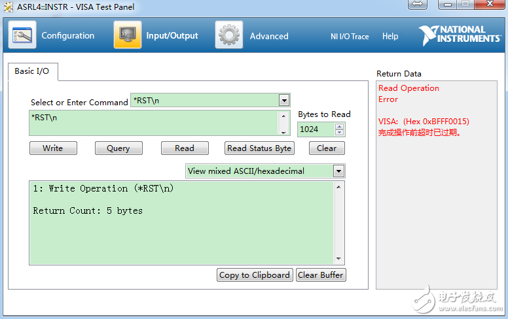The height and width of the screenshot is (319, 508).
Task: Click the Query button
Action: click(118, 148)
